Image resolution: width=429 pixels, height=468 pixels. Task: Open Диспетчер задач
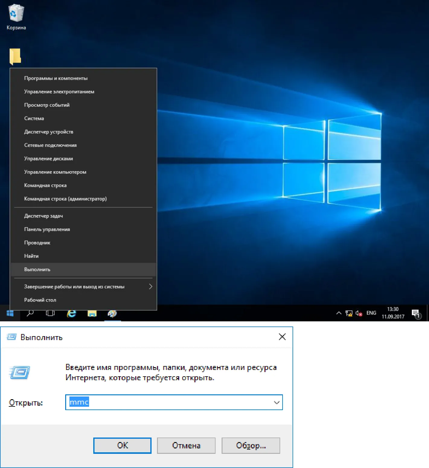point(83,216)
